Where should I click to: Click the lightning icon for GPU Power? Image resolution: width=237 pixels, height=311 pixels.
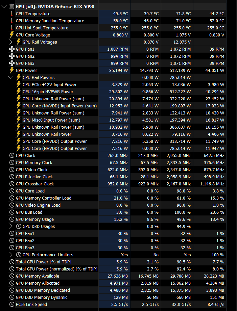click(12, 71)
